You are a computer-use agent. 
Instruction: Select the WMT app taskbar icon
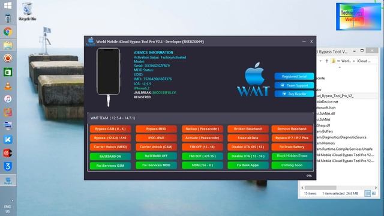tap(8, 181)
